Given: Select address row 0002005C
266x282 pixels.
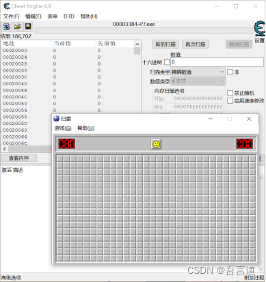Looking at the screenshot, I should coord(27,124).
